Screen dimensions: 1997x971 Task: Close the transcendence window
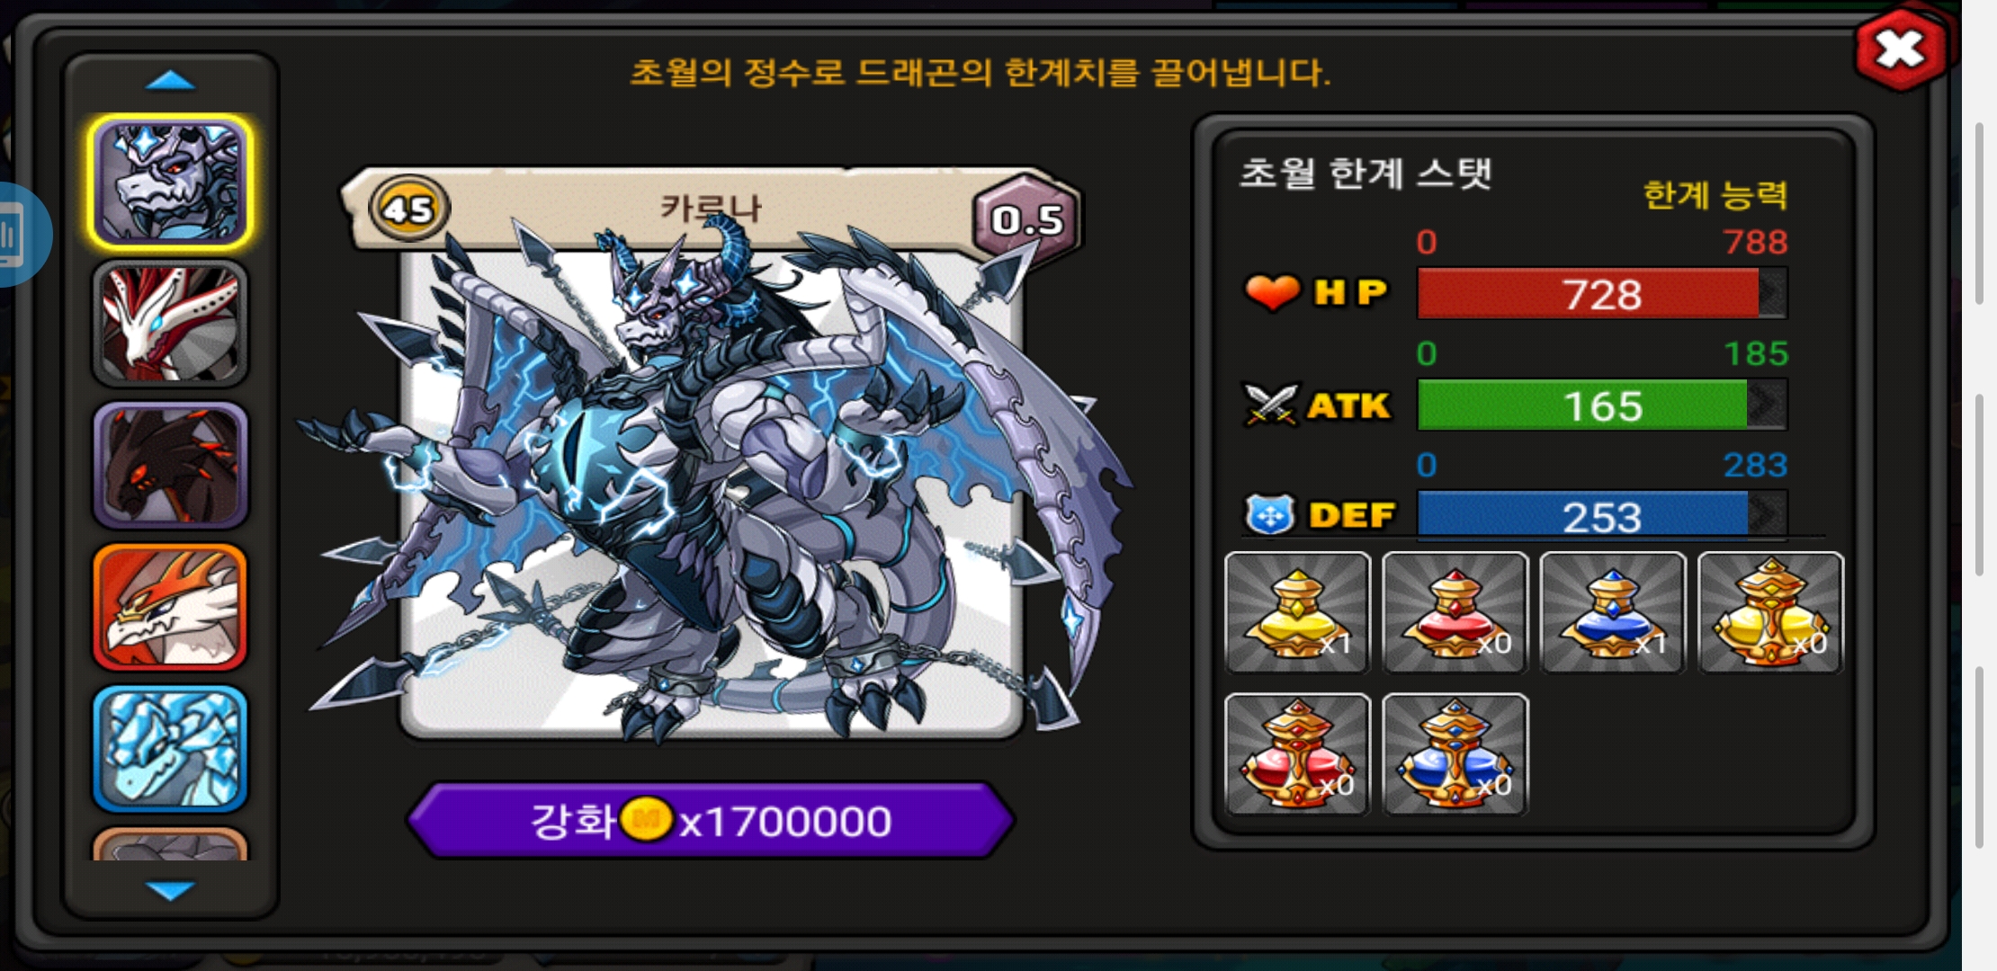coord(1900,49)
